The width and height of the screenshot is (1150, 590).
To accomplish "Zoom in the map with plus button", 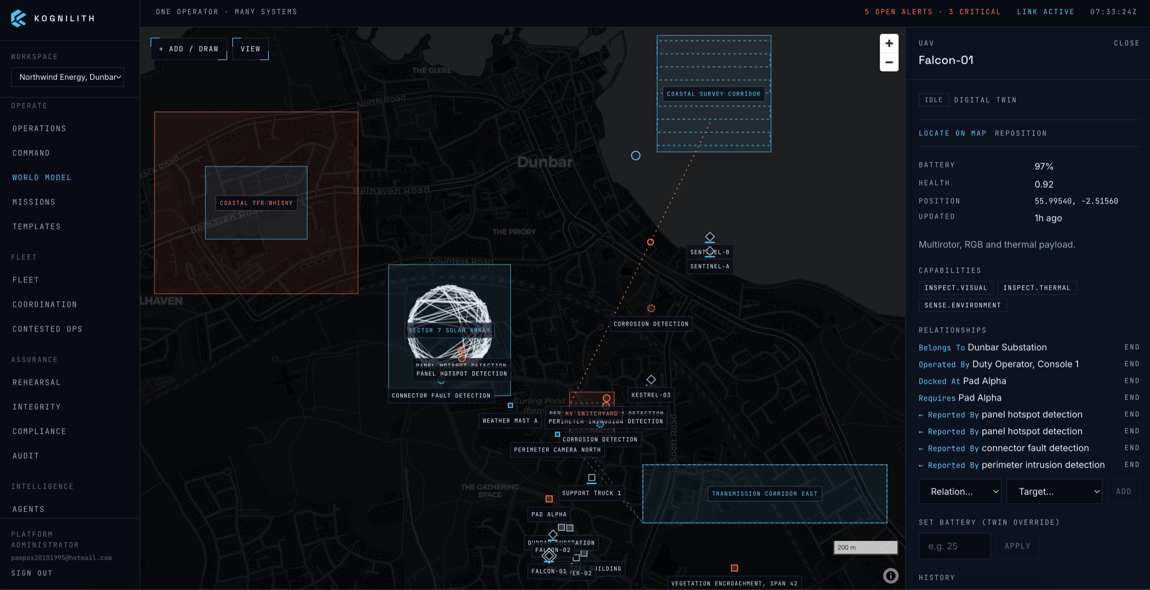I will point(889,44).
